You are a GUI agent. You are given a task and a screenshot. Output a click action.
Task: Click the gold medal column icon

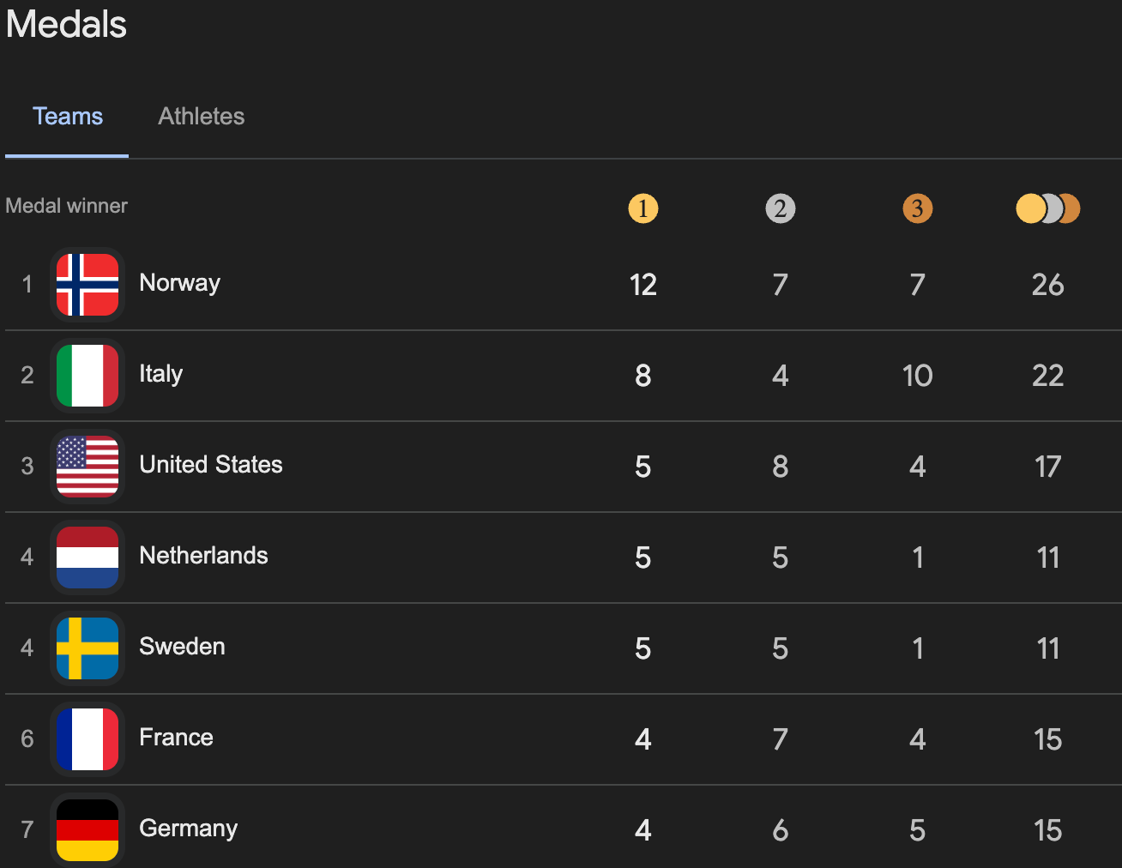pyautogui.click(x=643, y=208)
